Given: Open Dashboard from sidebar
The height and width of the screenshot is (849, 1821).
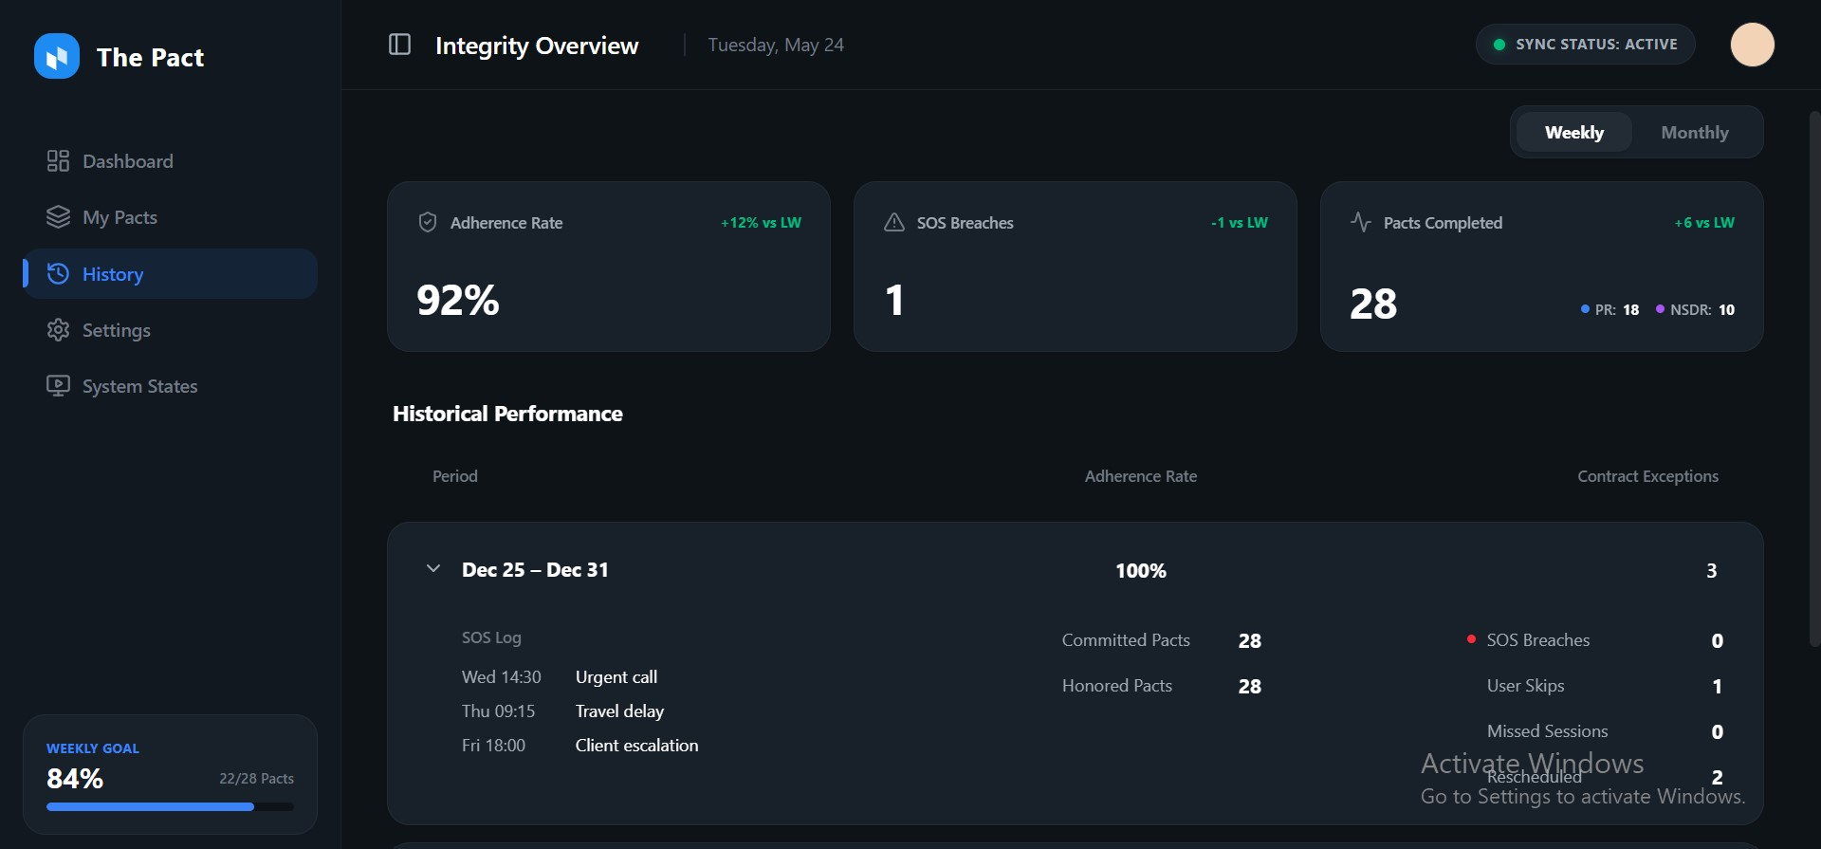Looking at the screenshot, I should point(171,161).
